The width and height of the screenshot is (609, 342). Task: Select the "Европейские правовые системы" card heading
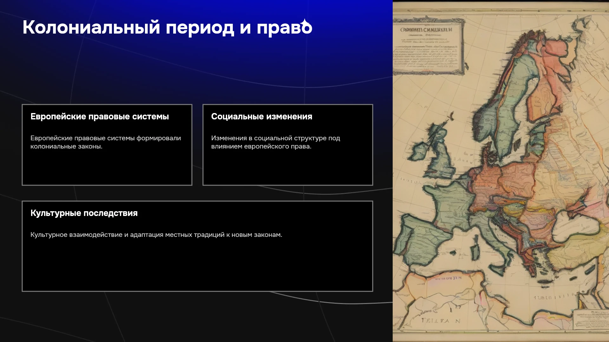(x=100, y=117)
